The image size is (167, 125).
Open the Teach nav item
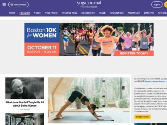tap(102, 13)
